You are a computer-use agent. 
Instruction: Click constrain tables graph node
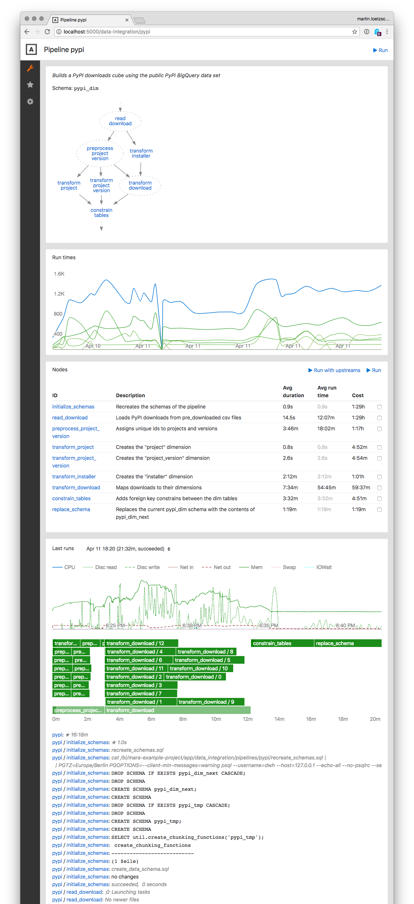pyautogui.click(x=101, y=213)
